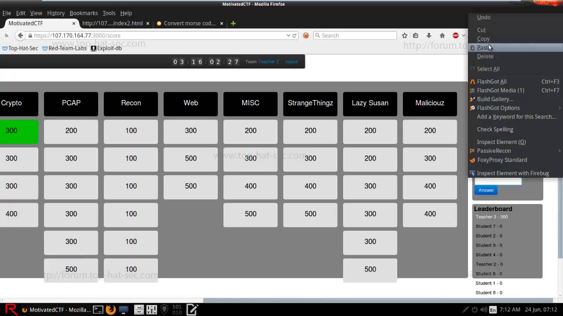563x316 pixels.
Task: Click the orange icon left of Search box
Action: (306, 36)
